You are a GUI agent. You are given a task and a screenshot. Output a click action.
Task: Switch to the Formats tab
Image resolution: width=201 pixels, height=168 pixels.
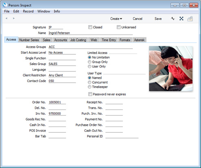point(125,40)
